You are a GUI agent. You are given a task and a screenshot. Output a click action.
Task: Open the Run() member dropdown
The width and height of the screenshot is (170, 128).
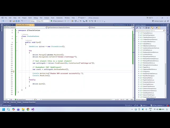[x=111, y=27]
